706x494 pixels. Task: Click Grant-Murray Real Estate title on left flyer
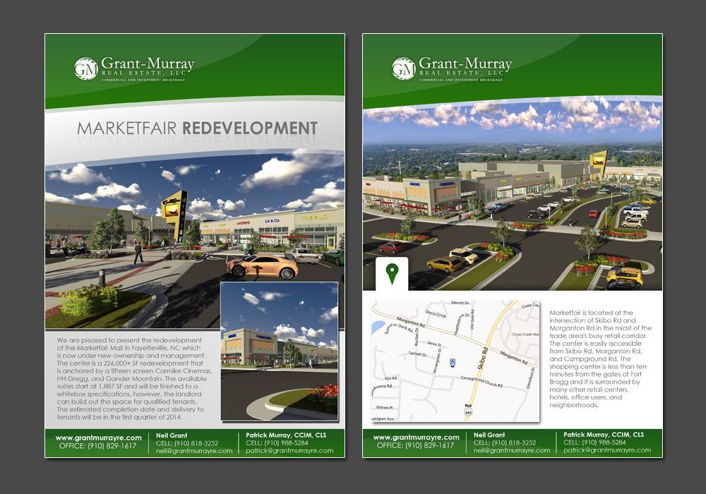pyautogui.click(x=148, y=68)
